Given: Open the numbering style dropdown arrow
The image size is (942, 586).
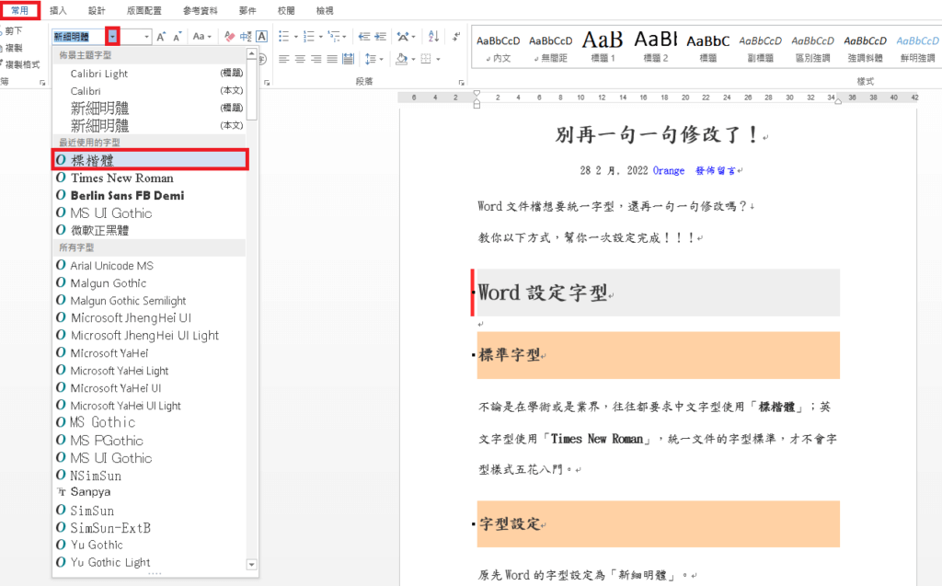Looking at the screenshot, I should click(x=319, y=36).
